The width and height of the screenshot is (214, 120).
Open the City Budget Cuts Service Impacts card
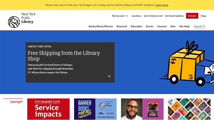click(48, 109)
